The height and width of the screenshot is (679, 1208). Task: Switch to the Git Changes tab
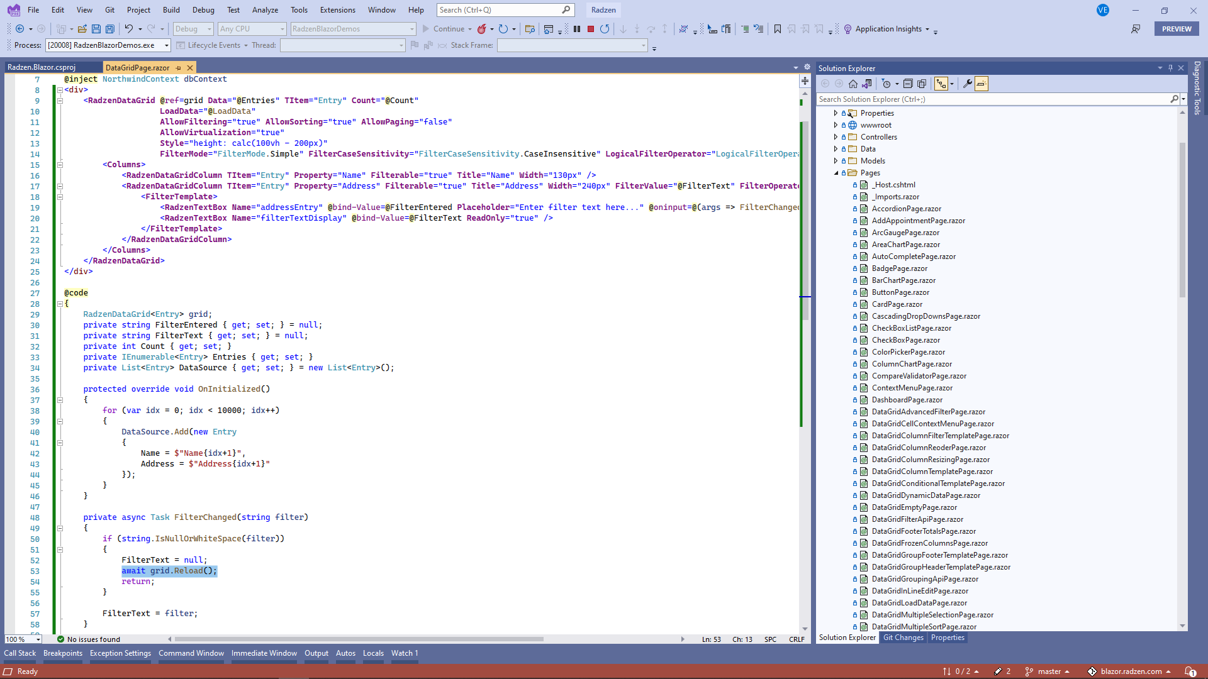point(903,638)
